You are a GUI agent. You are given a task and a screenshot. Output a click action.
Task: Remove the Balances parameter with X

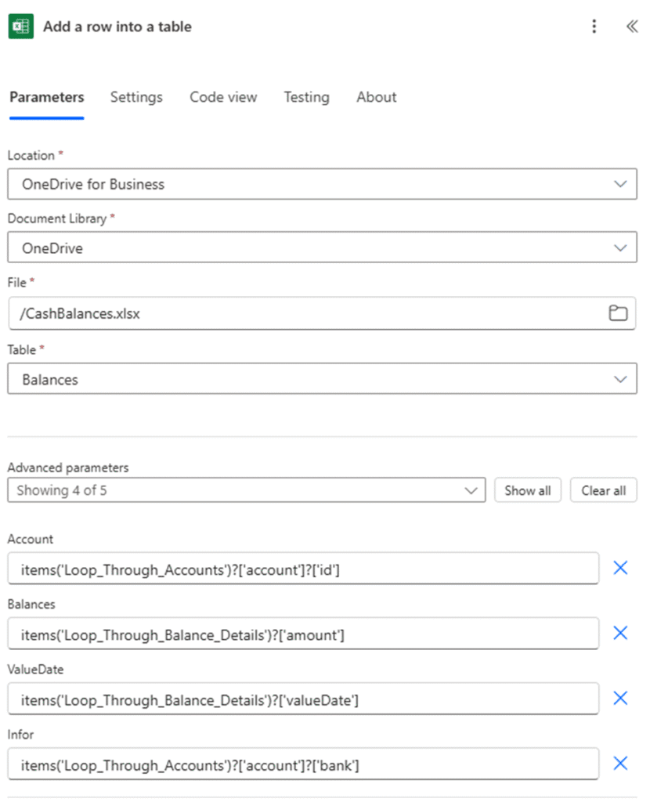click(x=620, y=633)
